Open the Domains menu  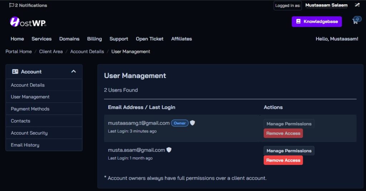point(69,39)
